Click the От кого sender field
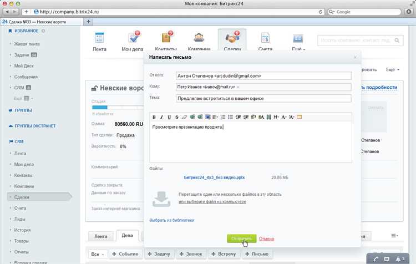The height and width of the screenshot is (264, 416). (x=263, y=76)
